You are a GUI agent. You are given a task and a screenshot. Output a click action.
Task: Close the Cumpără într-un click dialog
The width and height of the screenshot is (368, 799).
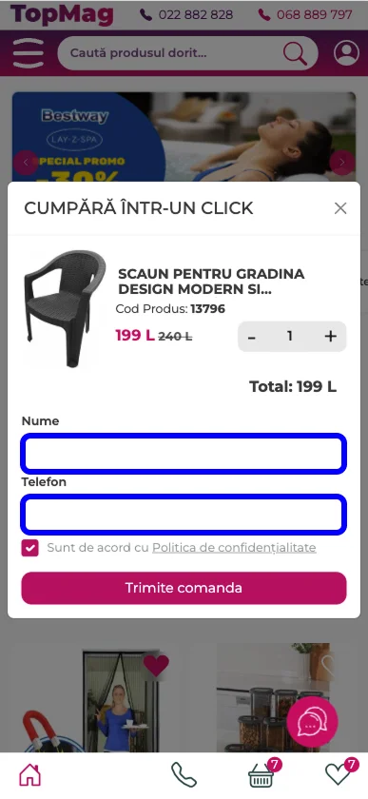click(x=340, y=208)
